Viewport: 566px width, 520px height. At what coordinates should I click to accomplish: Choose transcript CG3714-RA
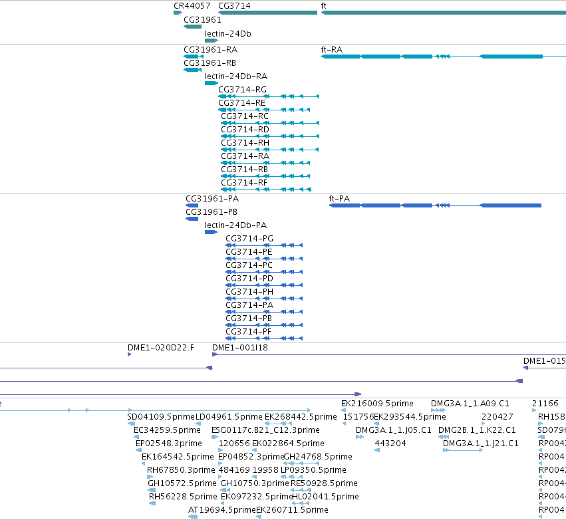pos(245,156)
